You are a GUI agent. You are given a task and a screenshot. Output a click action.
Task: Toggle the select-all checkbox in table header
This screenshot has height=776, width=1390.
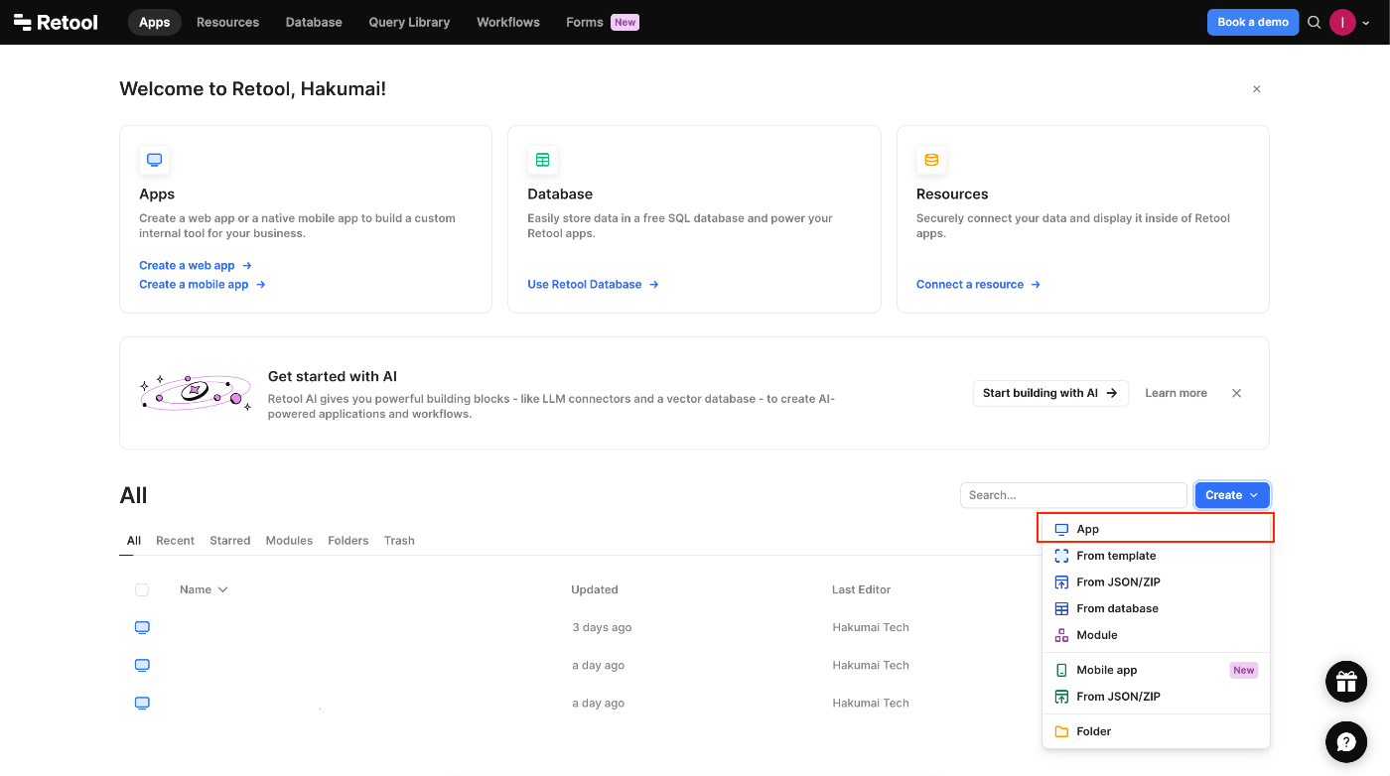pos(142,589)
